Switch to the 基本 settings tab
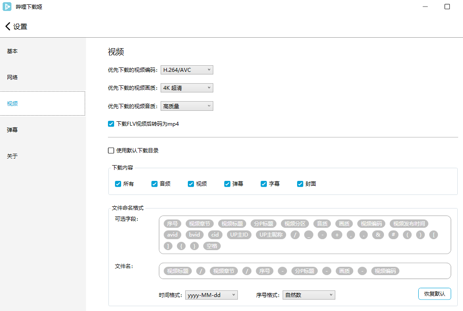Viewport: 463px width, 311px height. click(x=12, y=51)
